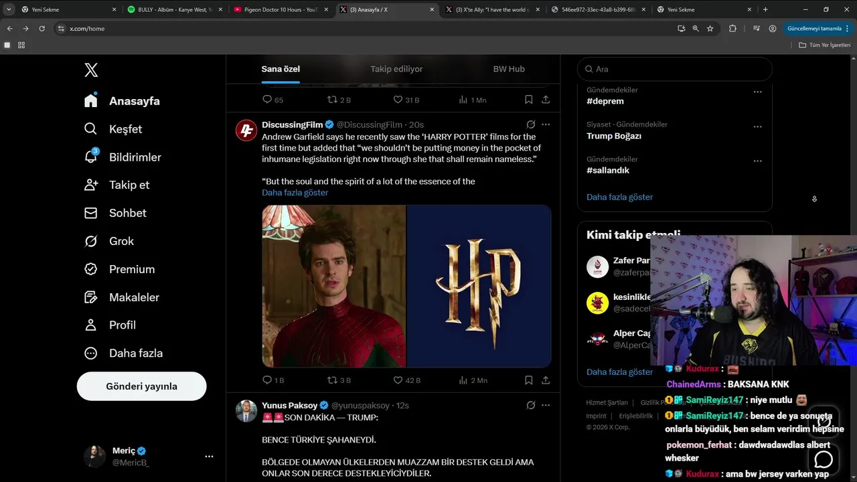Like the DiscussingFilm post

click(x=406, y=380)
